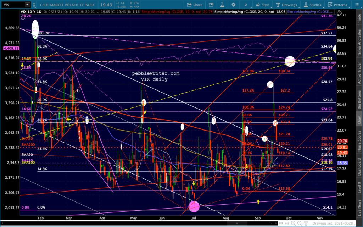This screenshot has height=227, width=363.
Task: Click the Oct date label on time axis
Action: click(289, 218)
